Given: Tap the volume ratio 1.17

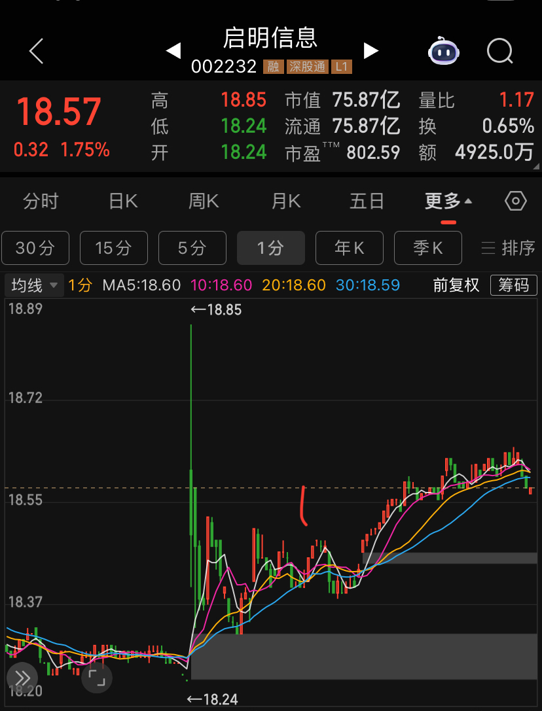Looking at the screenshot, I should [x=516, y=100].
